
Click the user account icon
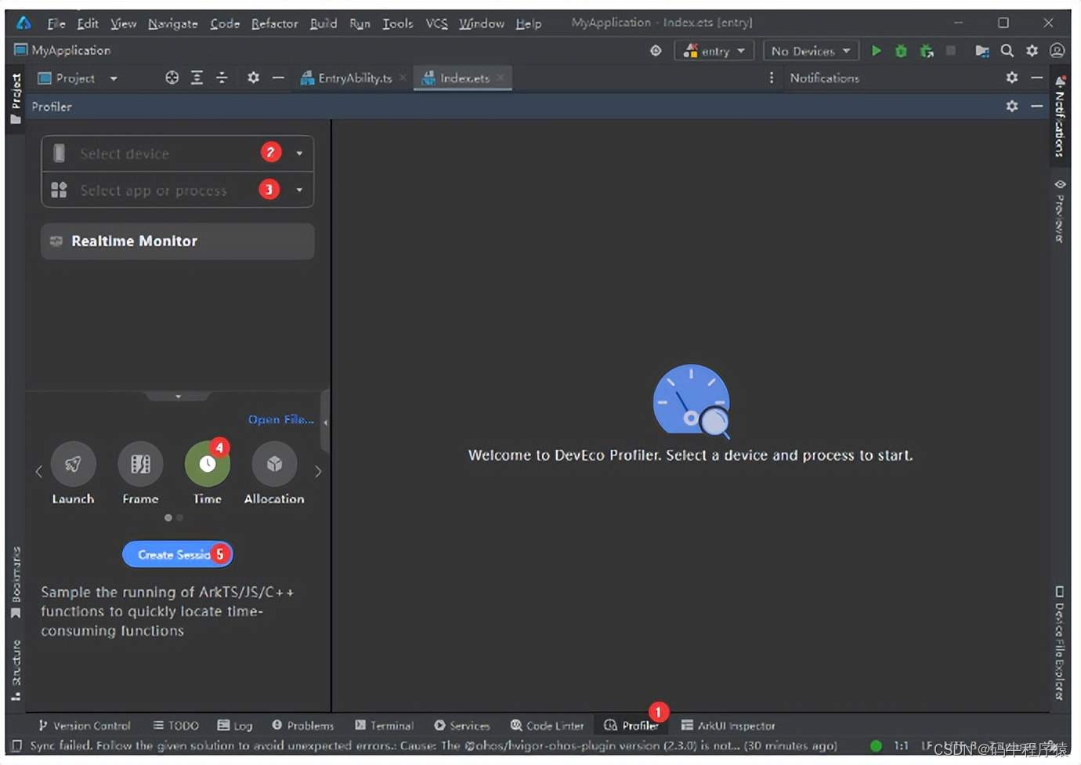click(1057, 51)
